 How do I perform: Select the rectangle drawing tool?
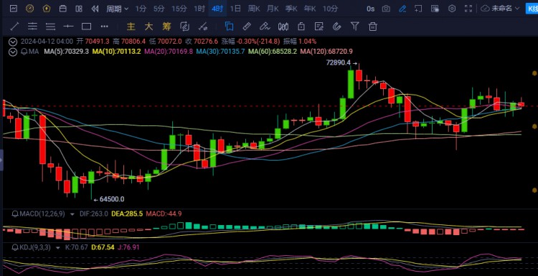(x=86, y=26)
